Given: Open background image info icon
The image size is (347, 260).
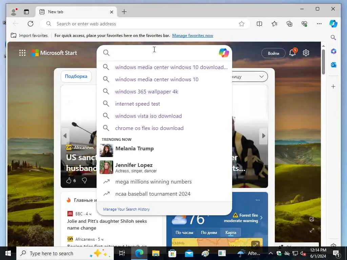Looking at the screenshot, I should click(312, 219).
